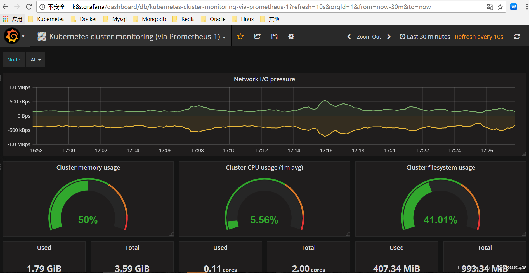Image resolution: width=529 pixels, height=273 pixels.
Task: Click the 41.01% filesystem gauge
Action: tap(441, 205)
